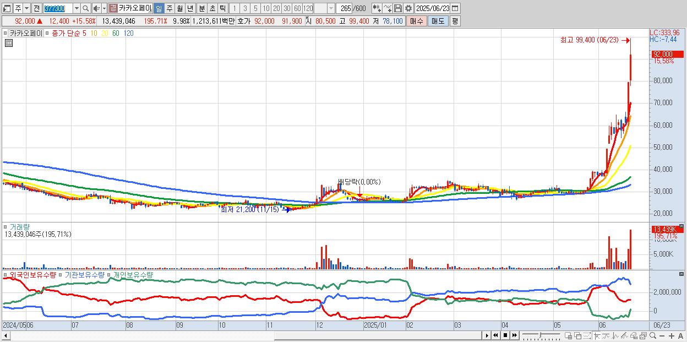This screenshot has height=342, width=687.
Task: Click the scroll left arrow at bottom-left
Action: [6, 335]
